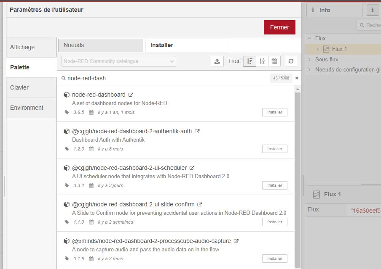Install the node-red-dashboard package
This screenshot has height=269, width=381.
[274, 112]
